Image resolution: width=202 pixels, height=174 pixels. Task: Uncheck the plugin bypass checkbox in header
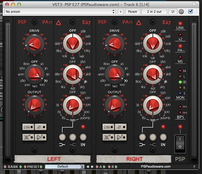(x=191, y=12)
